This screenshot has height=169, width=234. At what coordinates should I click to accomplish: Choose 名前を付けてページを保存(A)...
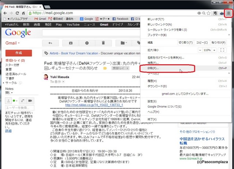point(186,58)
